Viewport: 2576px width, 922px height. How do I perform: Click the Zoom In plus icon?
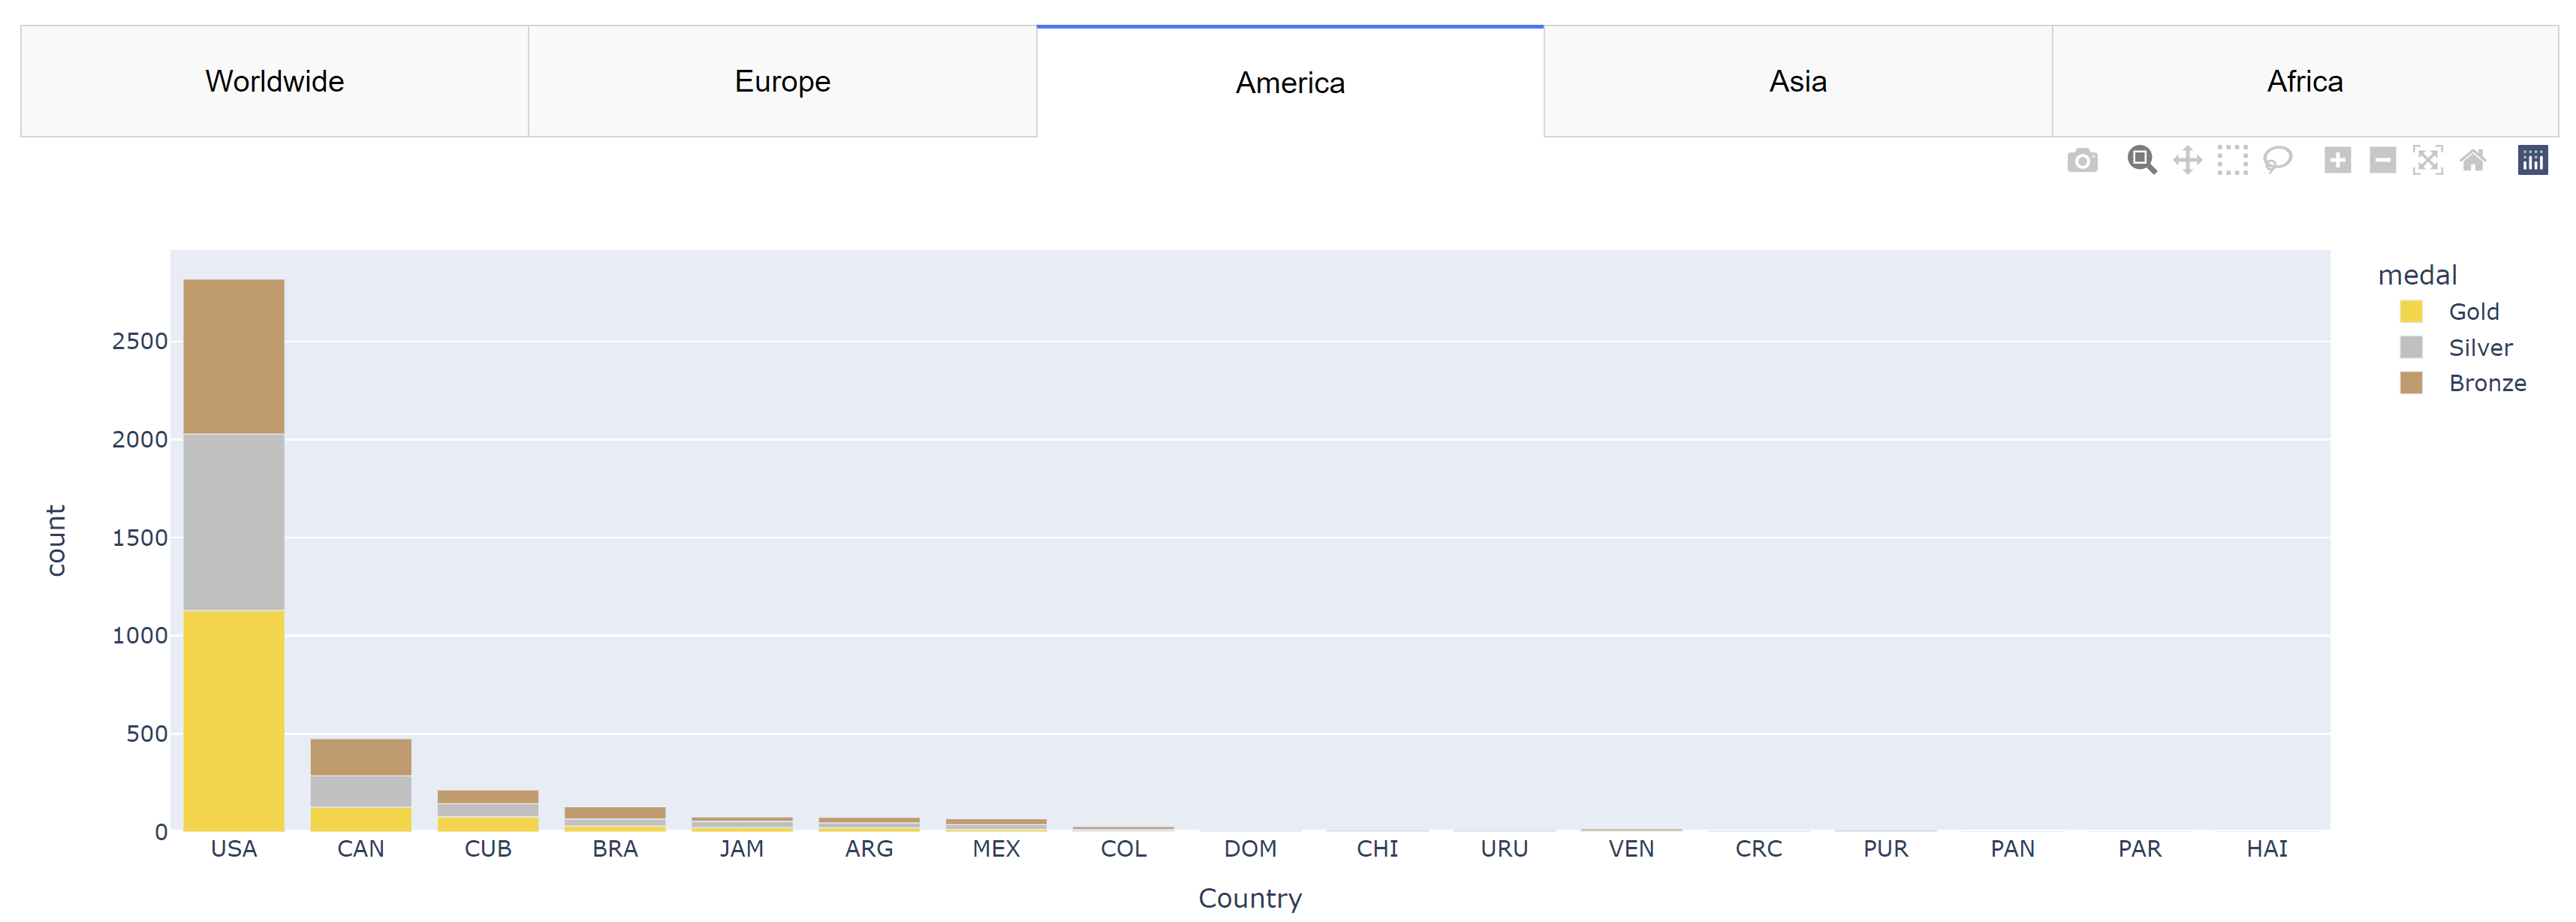[x=2337, y=160]
